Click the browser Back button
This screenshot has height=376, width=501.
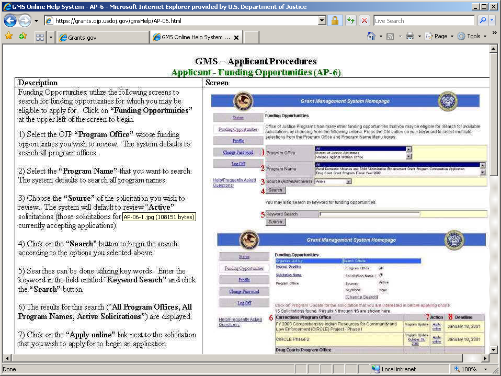click(10, 21)
